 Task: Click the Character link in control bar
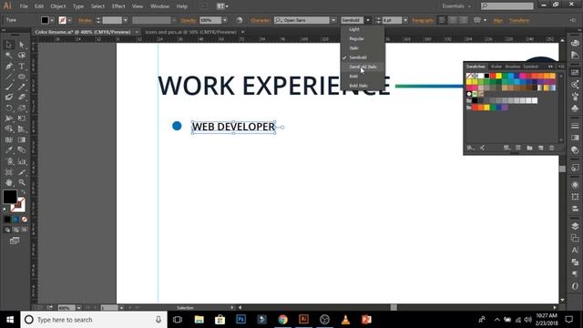click(260, 20)
